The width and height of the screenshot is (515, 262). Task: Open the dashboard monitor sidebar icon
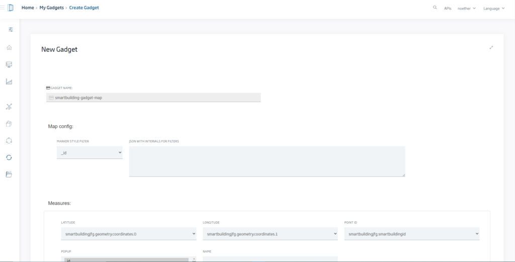click(9, 64)
